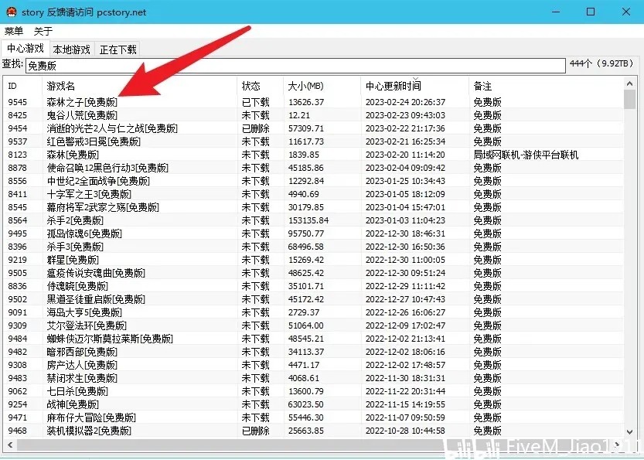Select the row 禁闭求生[免费版]
The image size is (644, 460).
[x=313, y=378]
